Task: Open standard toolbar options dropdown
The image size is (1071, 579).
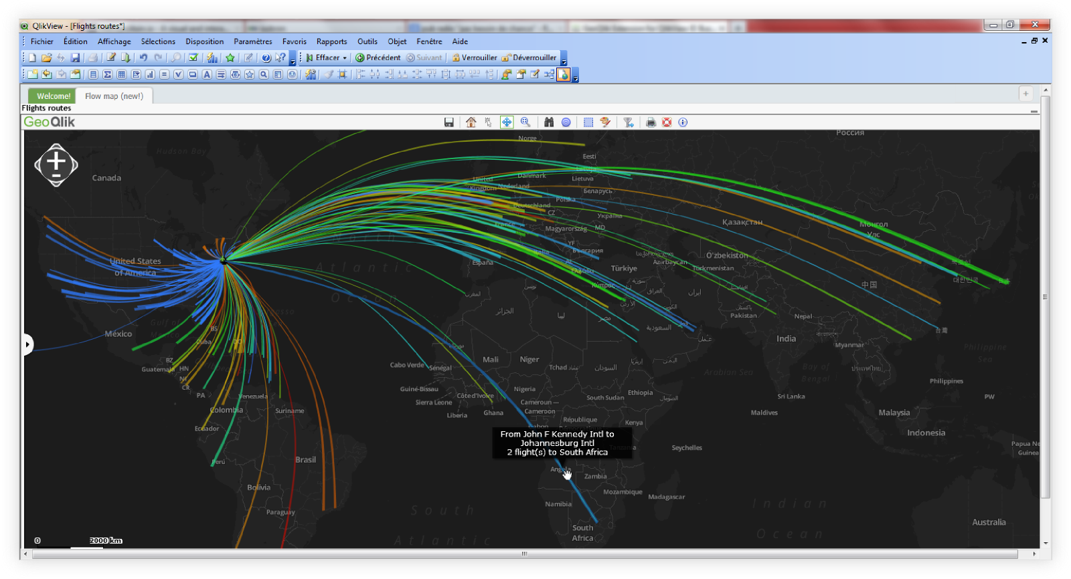Action: tap(293, 59)
